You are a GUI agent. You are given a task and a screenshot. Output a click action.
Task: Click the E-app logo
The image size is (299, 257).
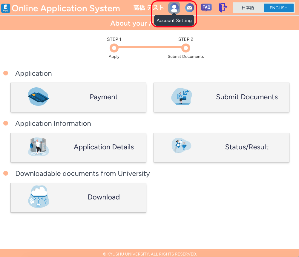(6, 8)
